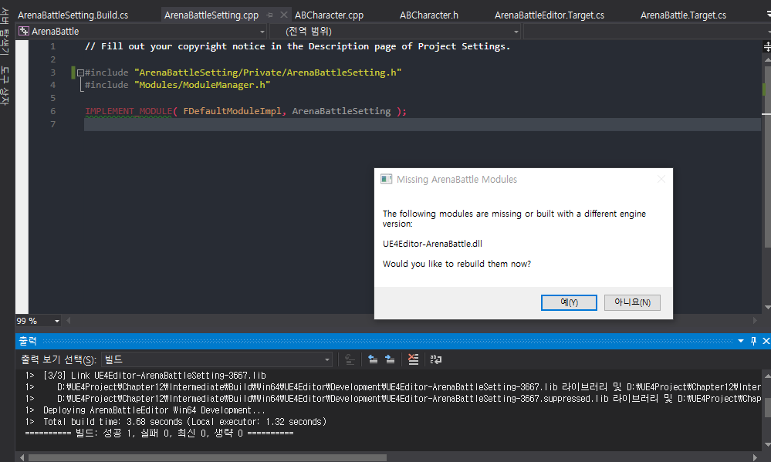Clear all output text
The width and height of the screenshot is (771, 462).
click(x=413, y=359)
